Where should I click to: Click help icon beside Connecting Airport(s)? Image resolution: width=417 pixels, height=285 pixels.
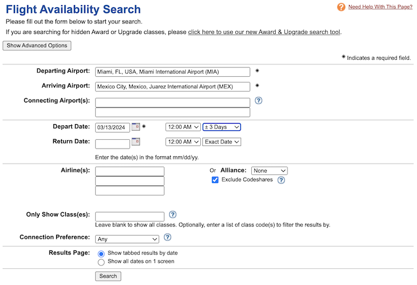coord(259,101)
